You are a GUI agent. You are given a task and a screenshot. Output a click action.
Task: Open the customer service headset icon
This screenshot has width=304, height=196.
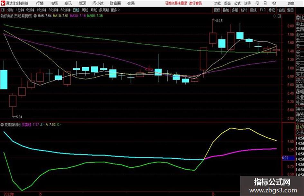(x=257, y=3)
